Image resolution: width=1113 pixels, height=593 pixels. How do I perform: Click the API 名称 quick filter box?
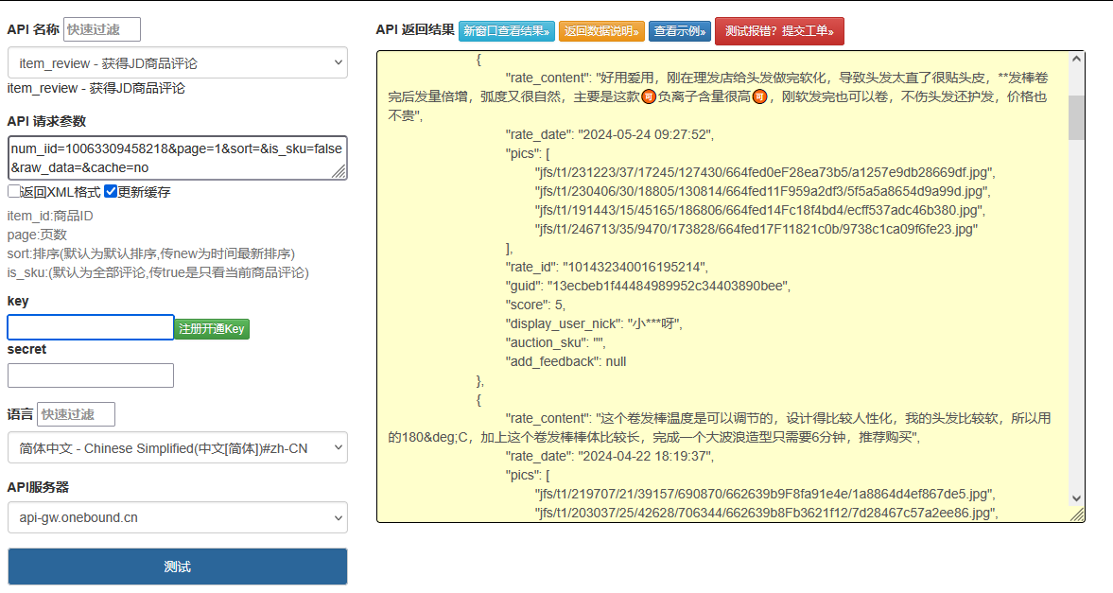point(102,29)
